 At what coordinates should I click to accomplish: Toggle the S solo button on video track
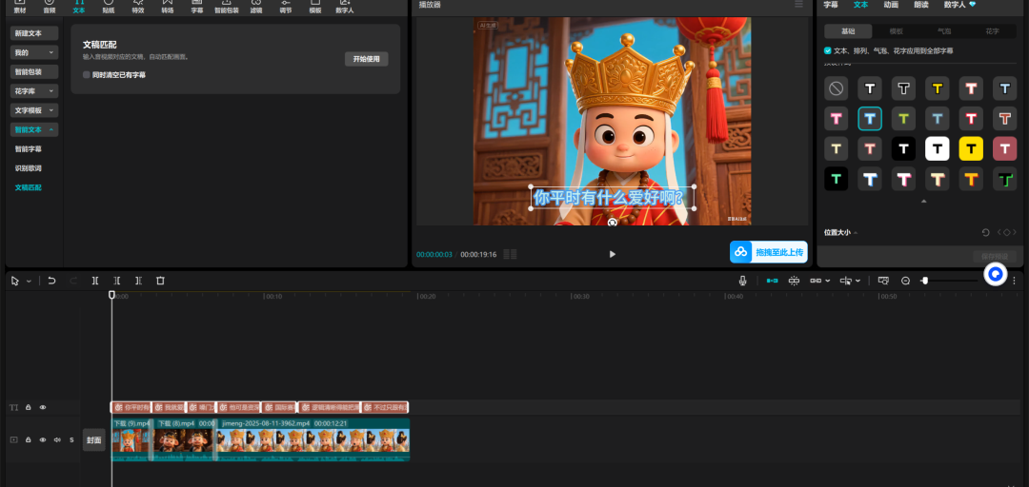coord(71,439)
